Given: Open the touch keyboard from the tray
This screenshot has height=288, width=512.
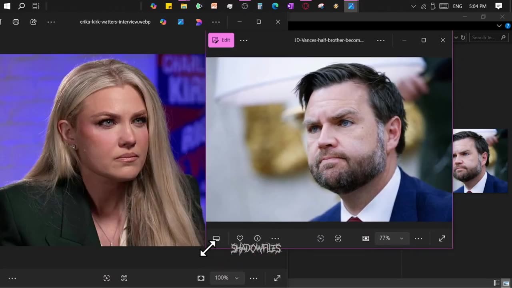Looking at the screenshot, I should coord(444,6).
